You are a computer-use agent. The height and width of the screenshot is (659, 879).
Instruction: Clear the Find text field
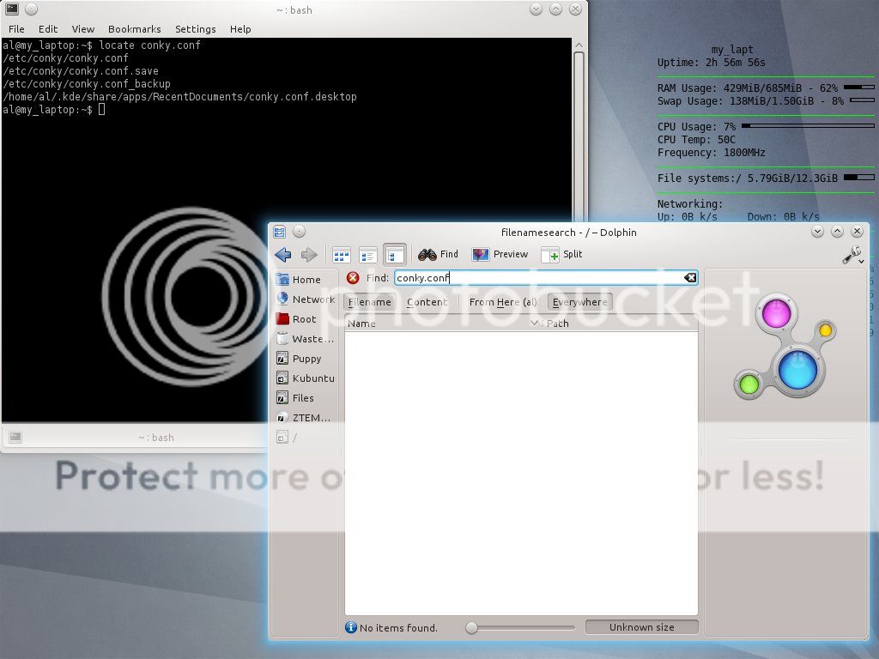coord(690,278)
